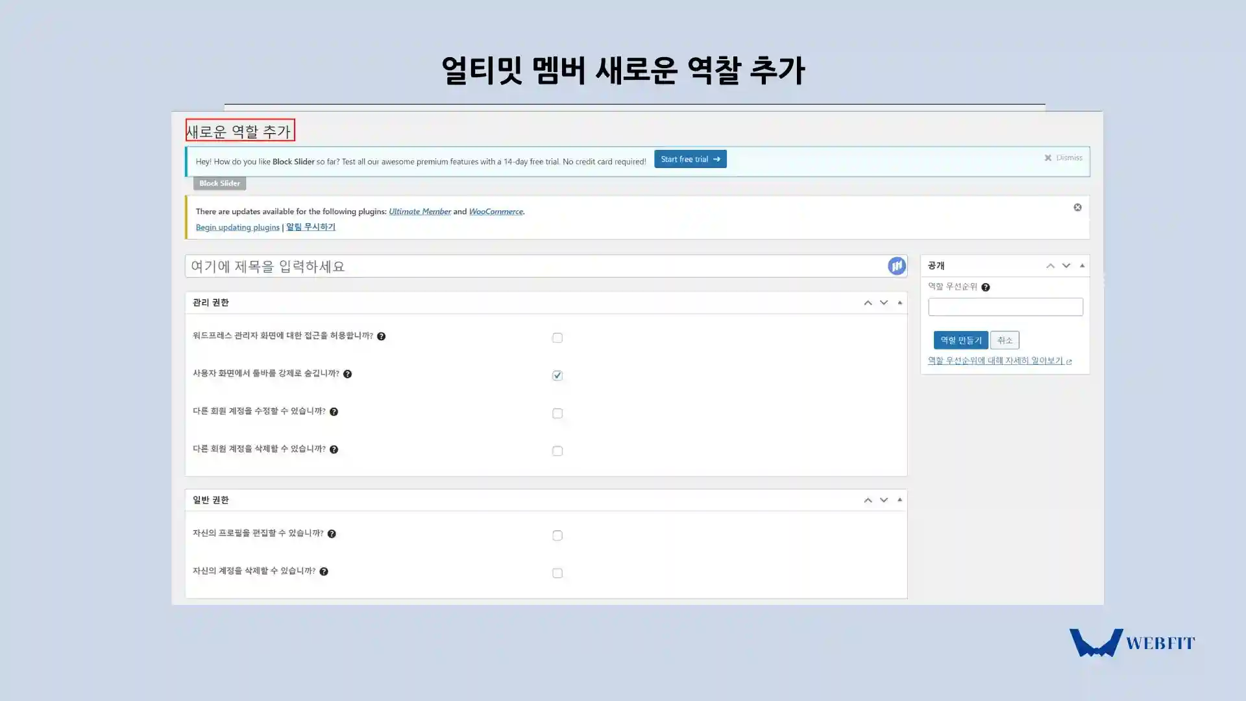Move 일반 권한 panel up
The image size is (1246, 701).
[868, 500]
